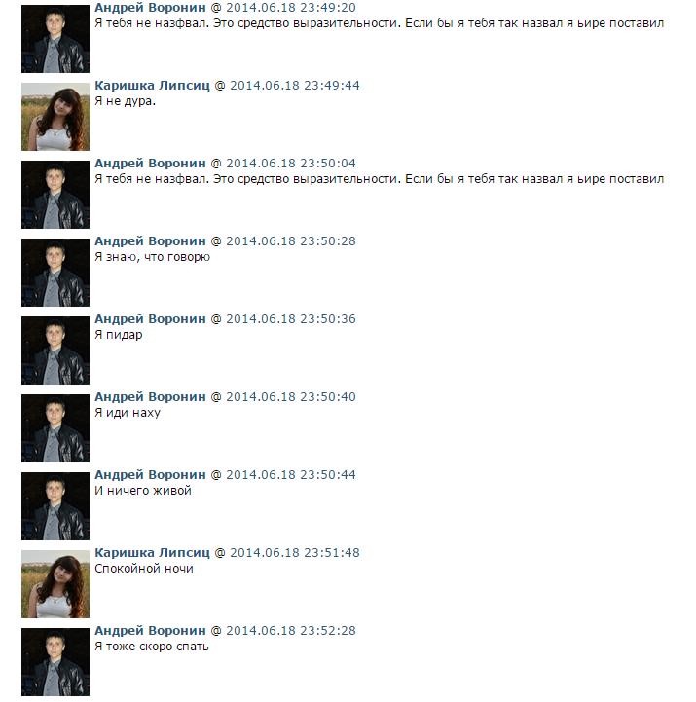This screenshot has width=696, height=702.
Task: Open Каришка Липсиц avatar beside 'Спокойной ночи'
Action: pyautogui.click(x=55, y=584)
